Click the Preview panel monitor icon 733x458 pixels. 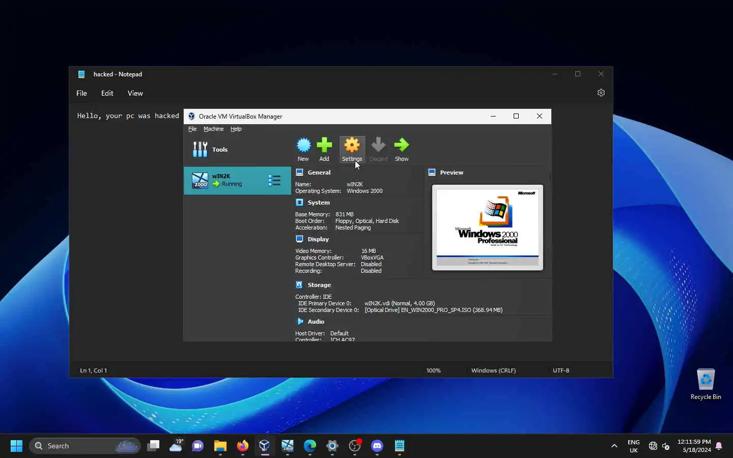pos(432,172)
